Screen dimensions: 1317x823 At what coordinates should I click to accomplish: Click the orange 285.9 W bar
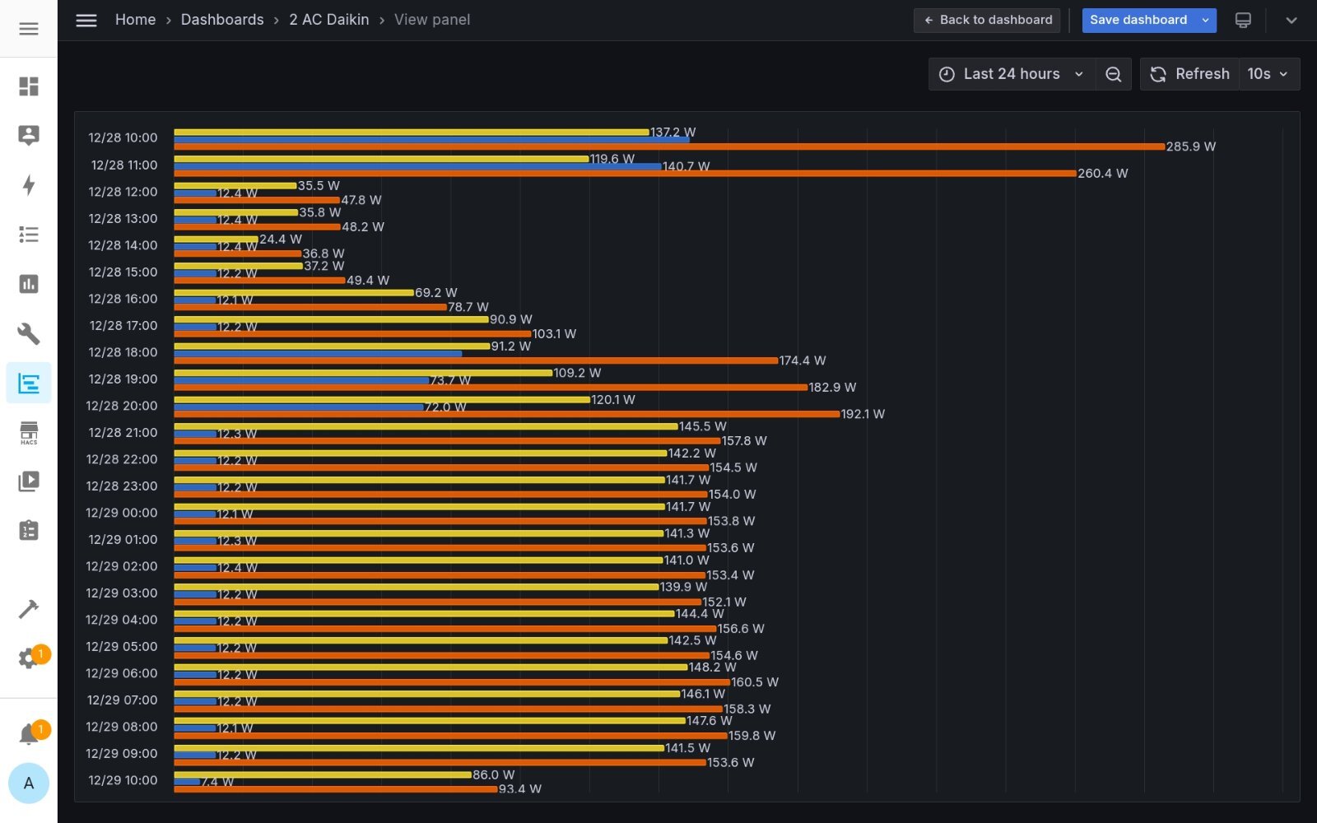[668, 147]
